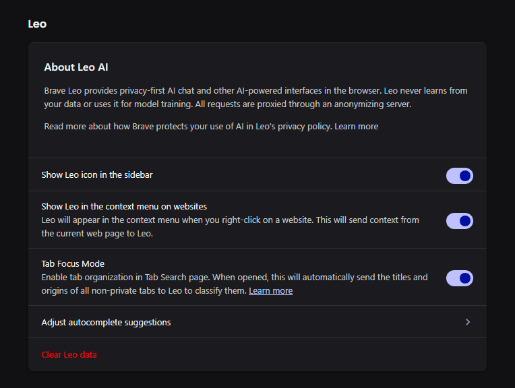This screenshot has width=515, height=388.
Task: Open the Adjust autocomplete suggestions label
Action: pyautogui.click(x=106, y=323)
